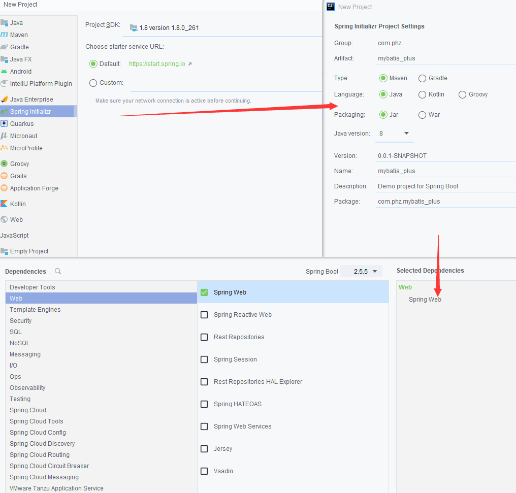Check the Spring Session dependency
Screen dimensions: 516x493
click(204, 359)
